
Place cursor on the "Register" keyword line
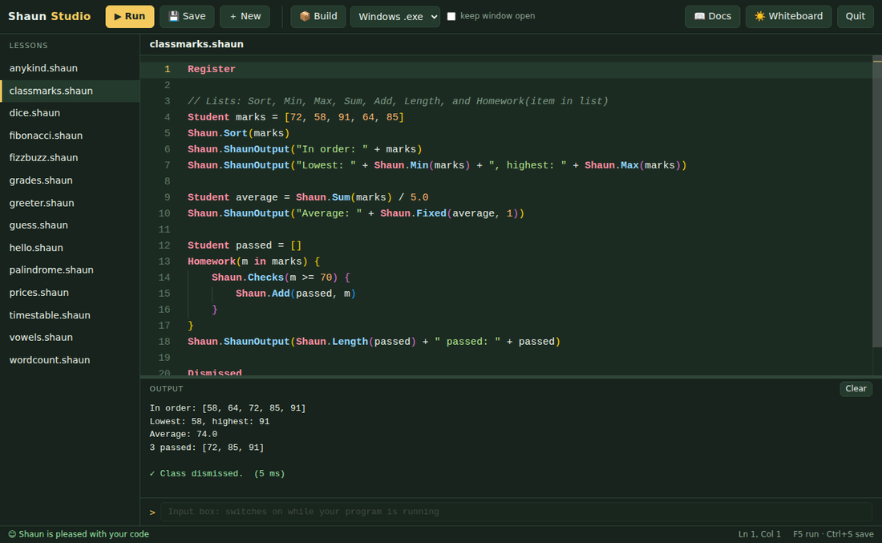tap(212, 69)
